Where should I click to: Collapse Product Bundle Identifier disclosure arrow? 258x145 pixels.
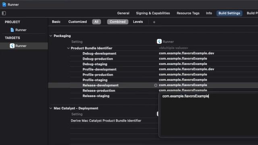point(68,48)
